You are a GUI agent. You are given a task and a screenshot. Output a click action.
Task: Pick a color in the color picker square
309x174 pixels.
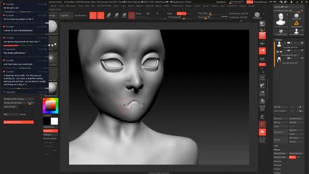(50, 105)
